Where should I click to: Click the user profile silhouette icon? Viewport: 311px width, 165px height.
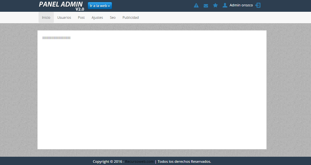[x=225, y=5]
